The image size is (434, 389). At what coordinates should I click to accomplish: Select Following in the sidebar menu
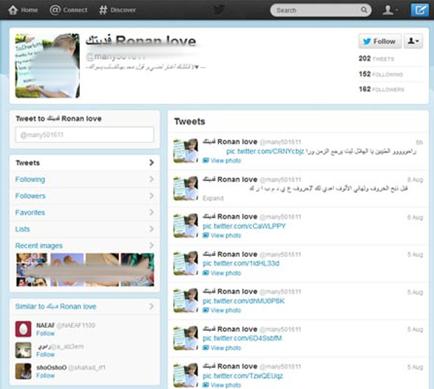click(31, 180)
